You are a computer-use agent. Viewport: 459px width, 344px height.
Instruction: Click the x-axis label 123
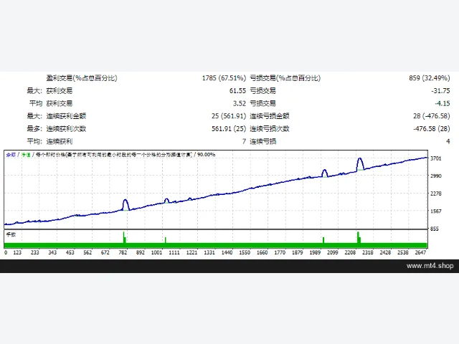point(17,252)
